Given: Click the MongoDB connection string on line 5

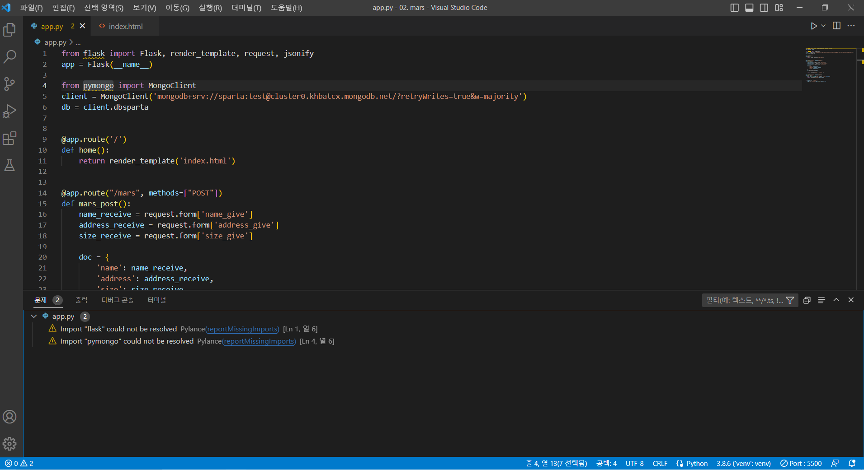Looking at the screenshot, I should point(338,96).
